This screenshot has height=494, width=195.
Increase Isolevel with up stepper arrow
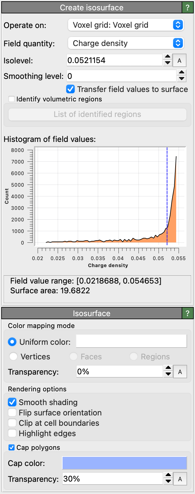[167, 57]
